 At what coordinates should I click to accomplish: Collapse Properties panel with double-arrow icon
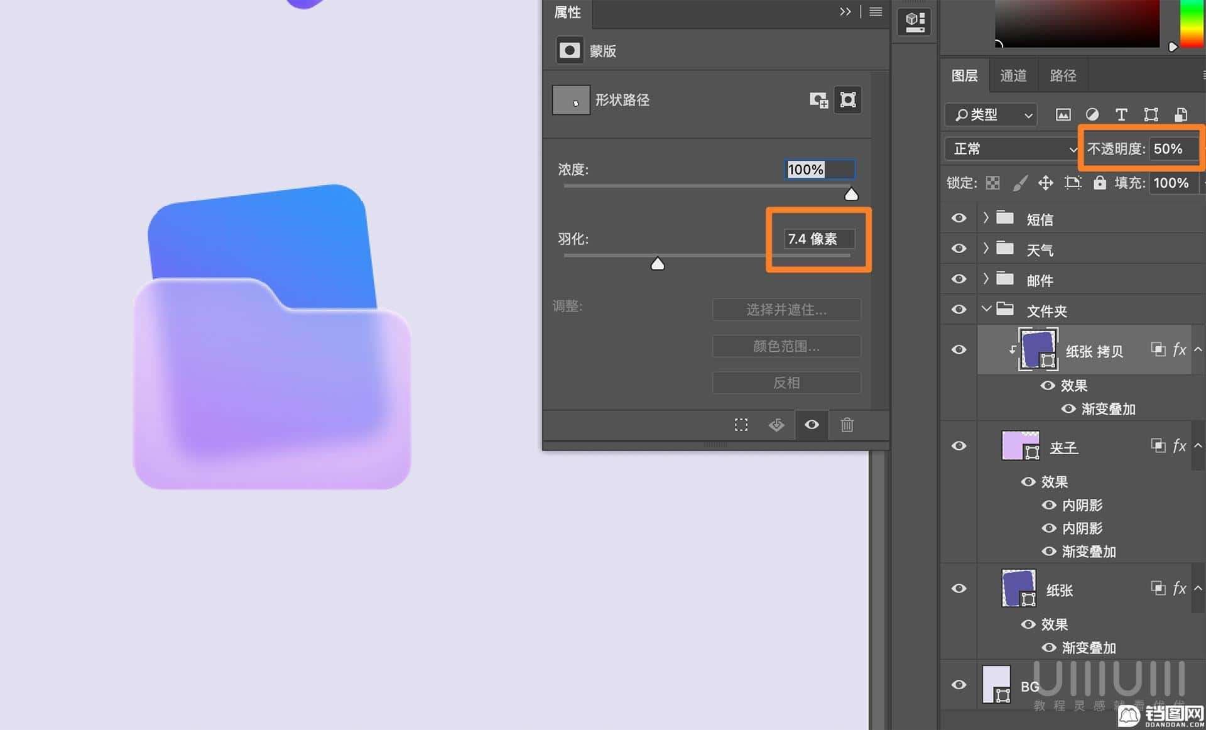[x=845, y=12]
